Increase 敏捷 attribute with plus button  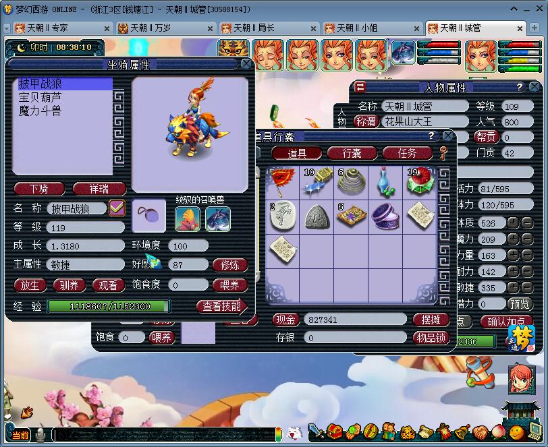pyautogui.click(x=513, y=287)
